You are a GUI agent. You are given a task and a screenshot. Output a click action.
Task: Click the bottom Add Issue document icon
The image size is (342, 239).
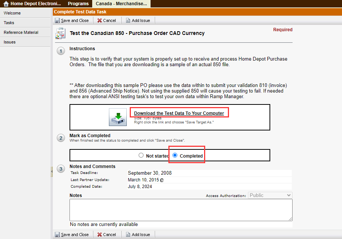point(128,235)
